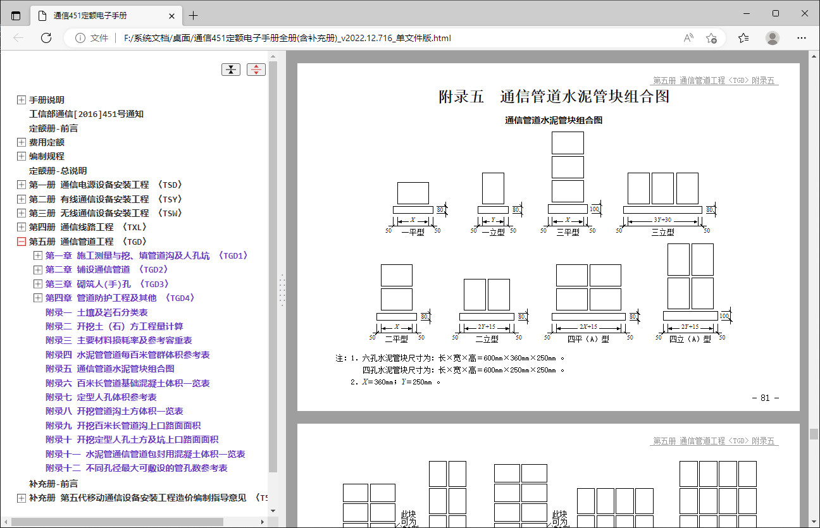Open 第二章 铺设通信管道 〈TGD2〉 link

[x=108, y=269]
